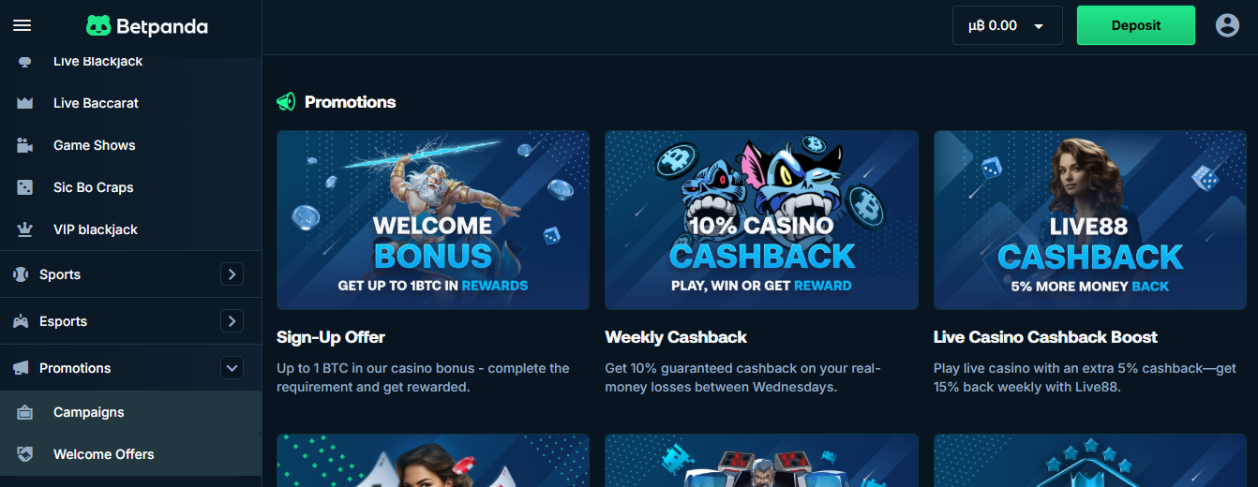Click the VIP blackjack crown icon
Viewport: 1258px width, 487px height.
pos(24,229)
